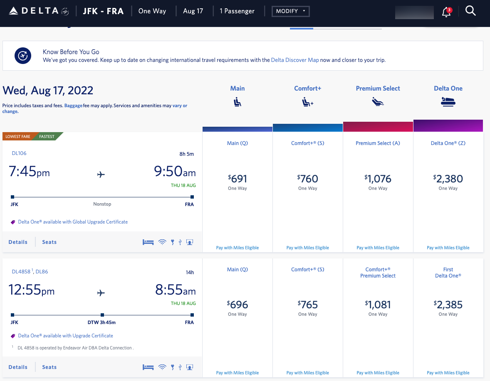Click the flat-bed seat amenity icon
Viewport: 490px width, 381px height.
click(148, 241)
